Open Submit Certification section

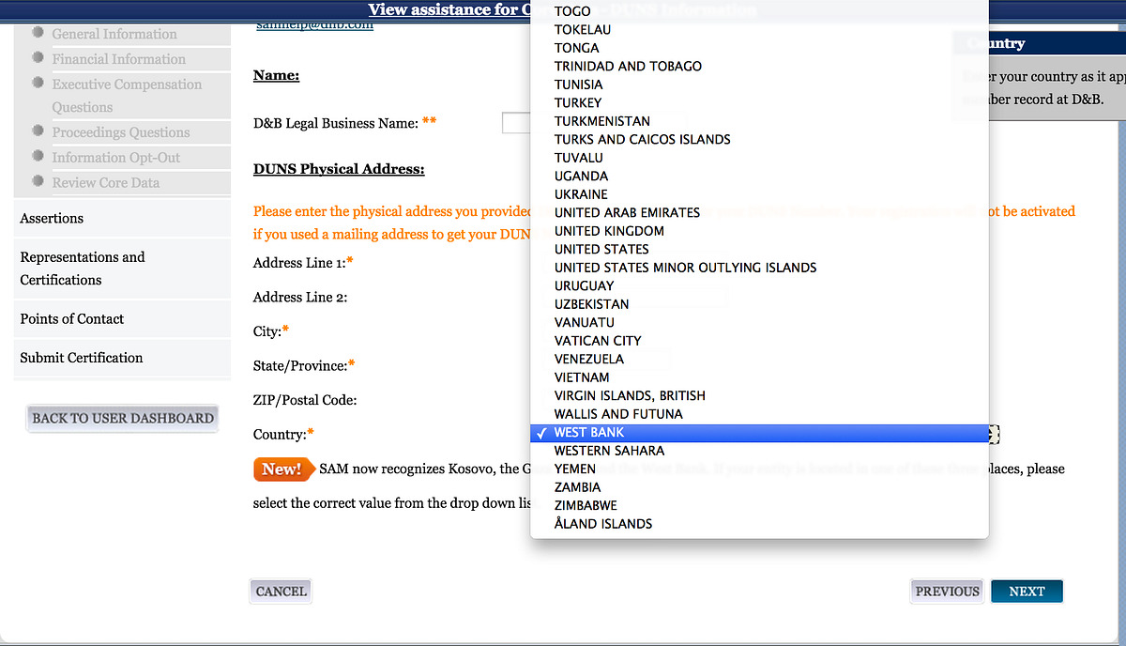tap(82, 358)
